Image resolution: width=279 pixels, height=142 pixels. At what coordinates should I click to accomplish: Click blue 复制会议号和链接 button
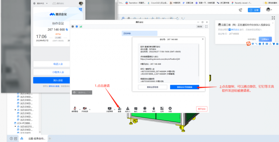tap(185, 87)
